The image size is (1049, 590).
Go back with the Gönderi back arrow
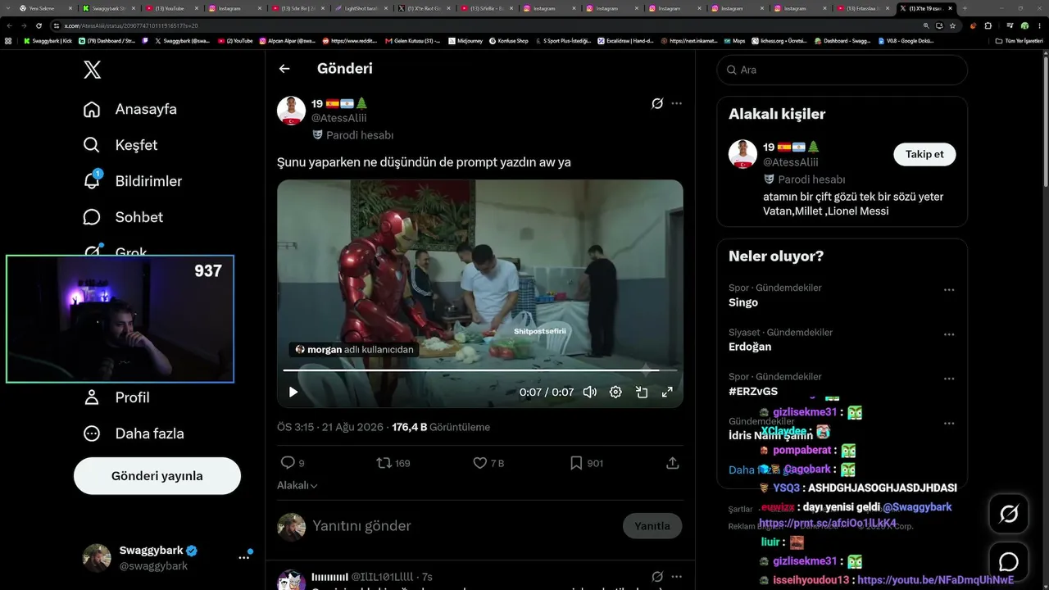pyautogui.click(x=284, y=69)
